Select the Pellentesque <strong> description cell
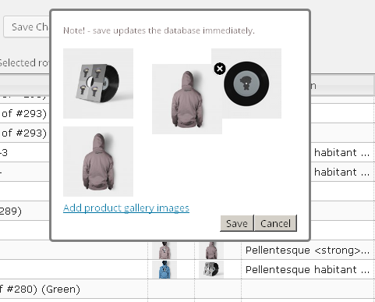This screenshot has height=302, width=375. pyautogui.click(x=307, y=250)
